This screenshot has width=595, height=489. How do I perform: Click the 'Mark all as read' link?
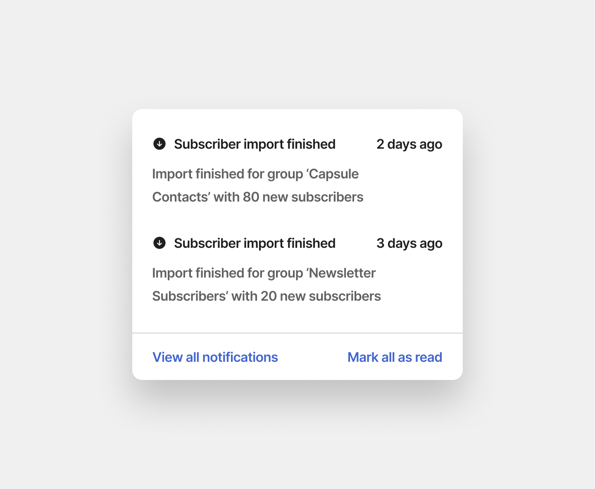click(395, 357)
